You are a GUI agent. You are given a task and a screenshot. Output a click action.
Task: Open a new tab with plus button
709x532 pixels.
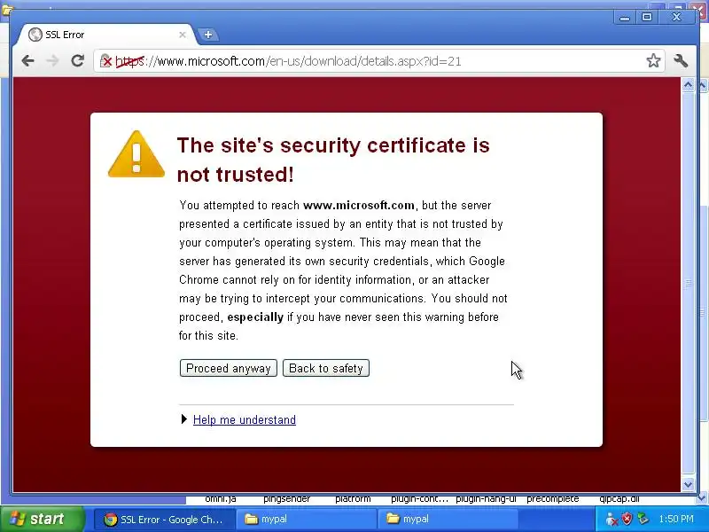tap(208, 35)
